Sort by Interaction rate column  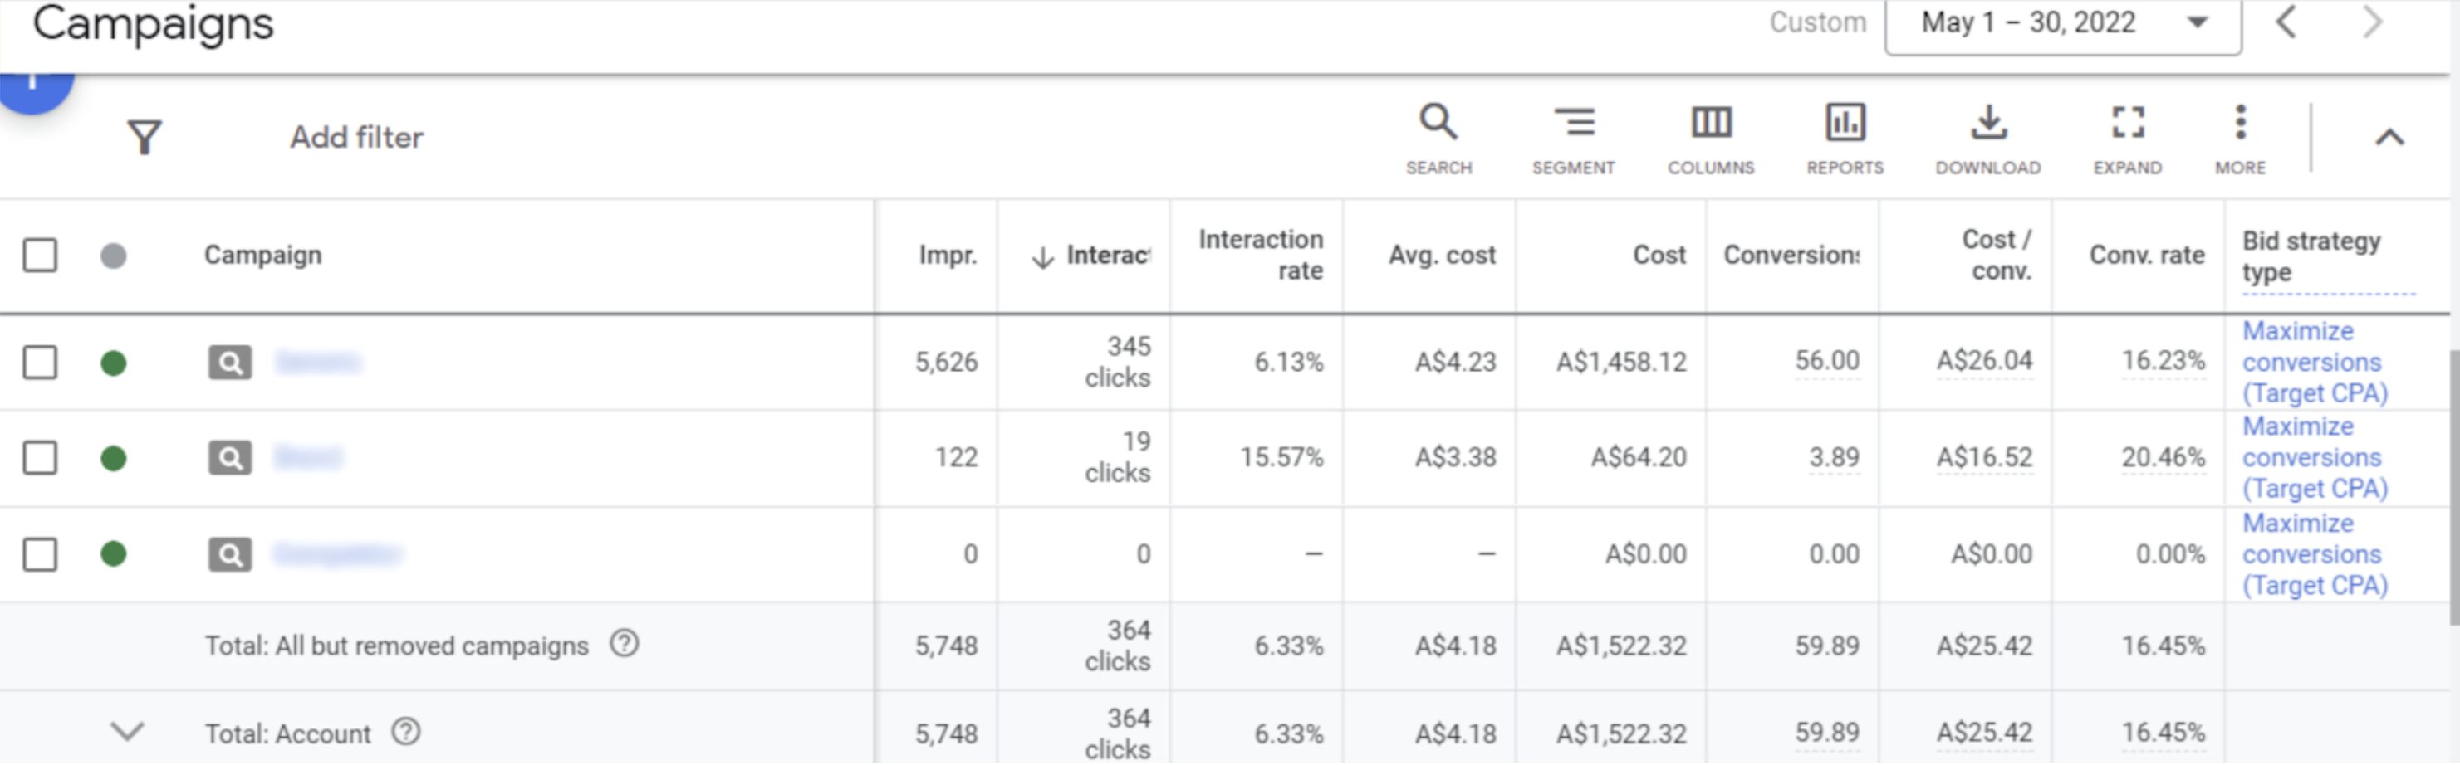click(x=1261, y=255)
